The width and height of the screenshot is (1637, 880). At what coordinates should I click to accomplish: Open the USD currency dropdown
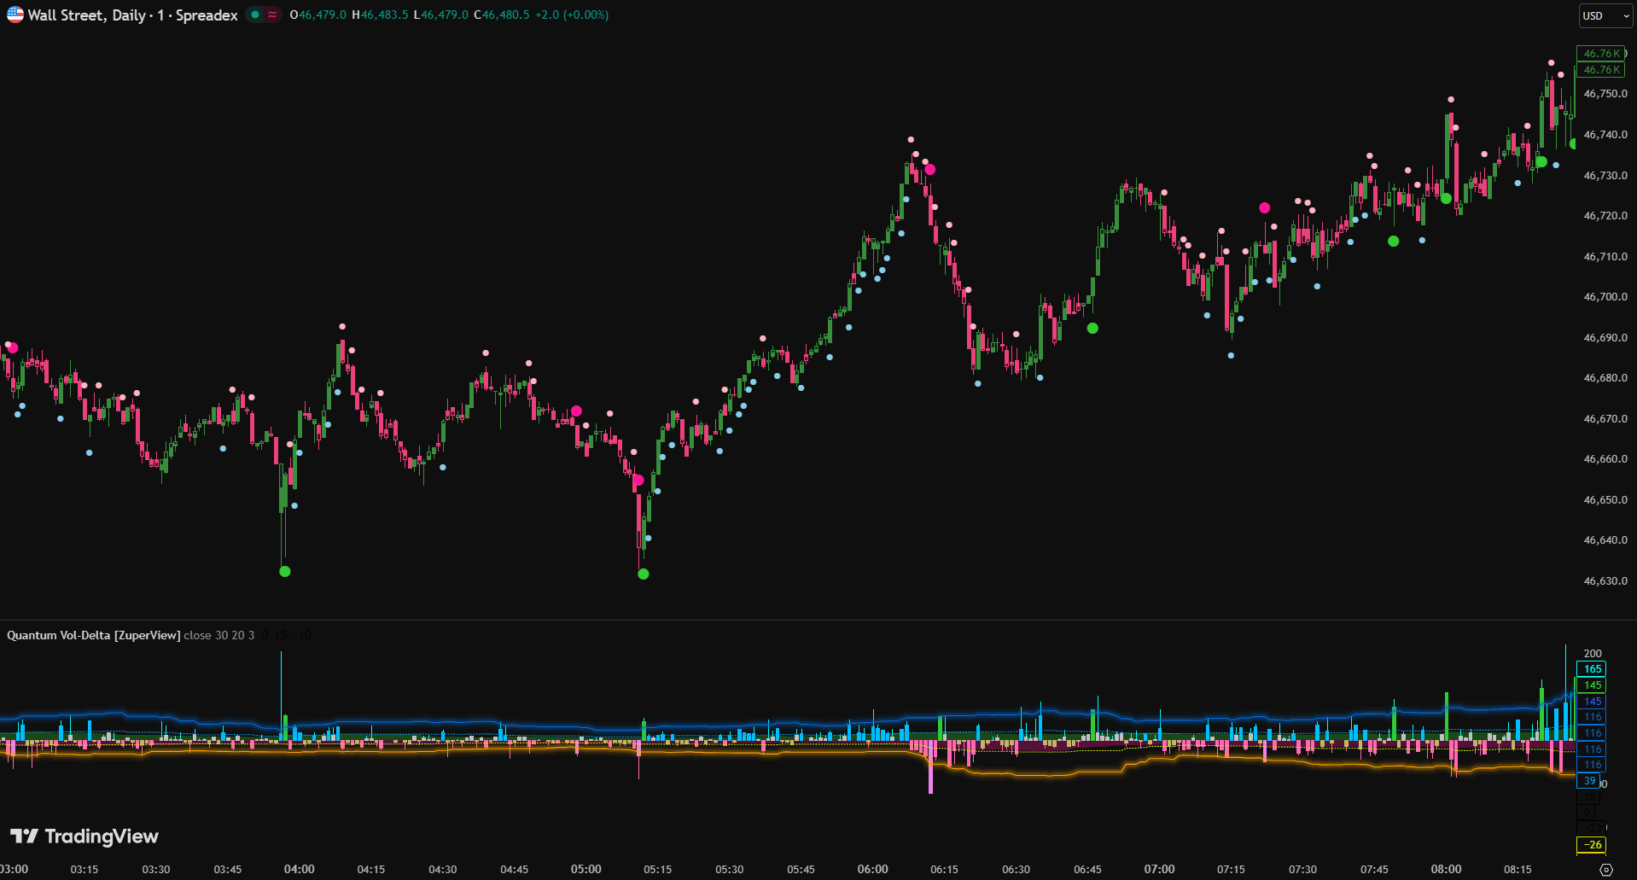click(x=1605, y=15)
